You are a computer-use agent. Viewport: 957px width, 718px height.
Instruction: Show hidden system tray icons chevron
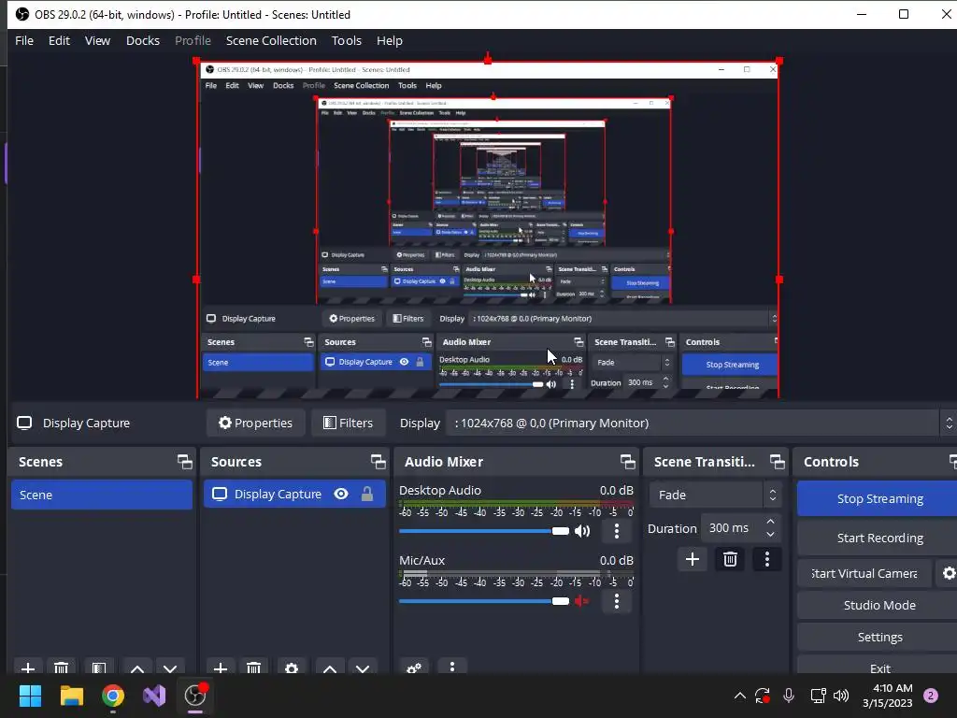tap(739, 696)
